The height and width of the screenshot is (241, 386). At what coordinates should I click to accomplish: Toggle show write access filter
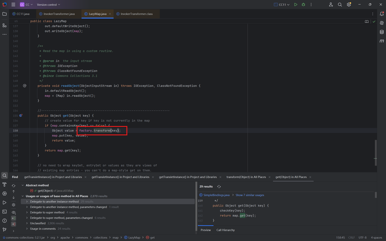[x=14, y=224]
